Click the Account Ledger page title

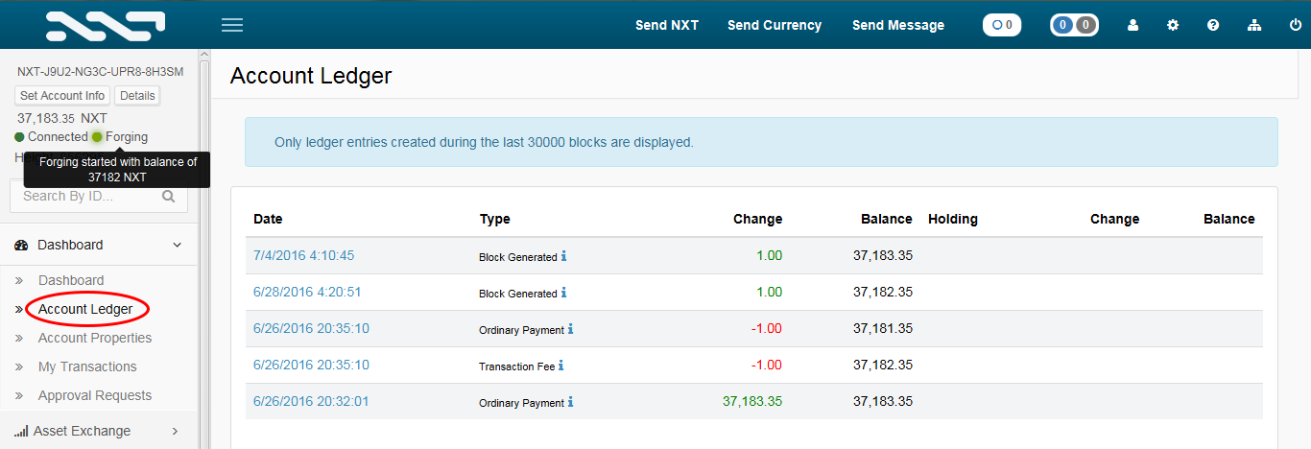point(311,76)
